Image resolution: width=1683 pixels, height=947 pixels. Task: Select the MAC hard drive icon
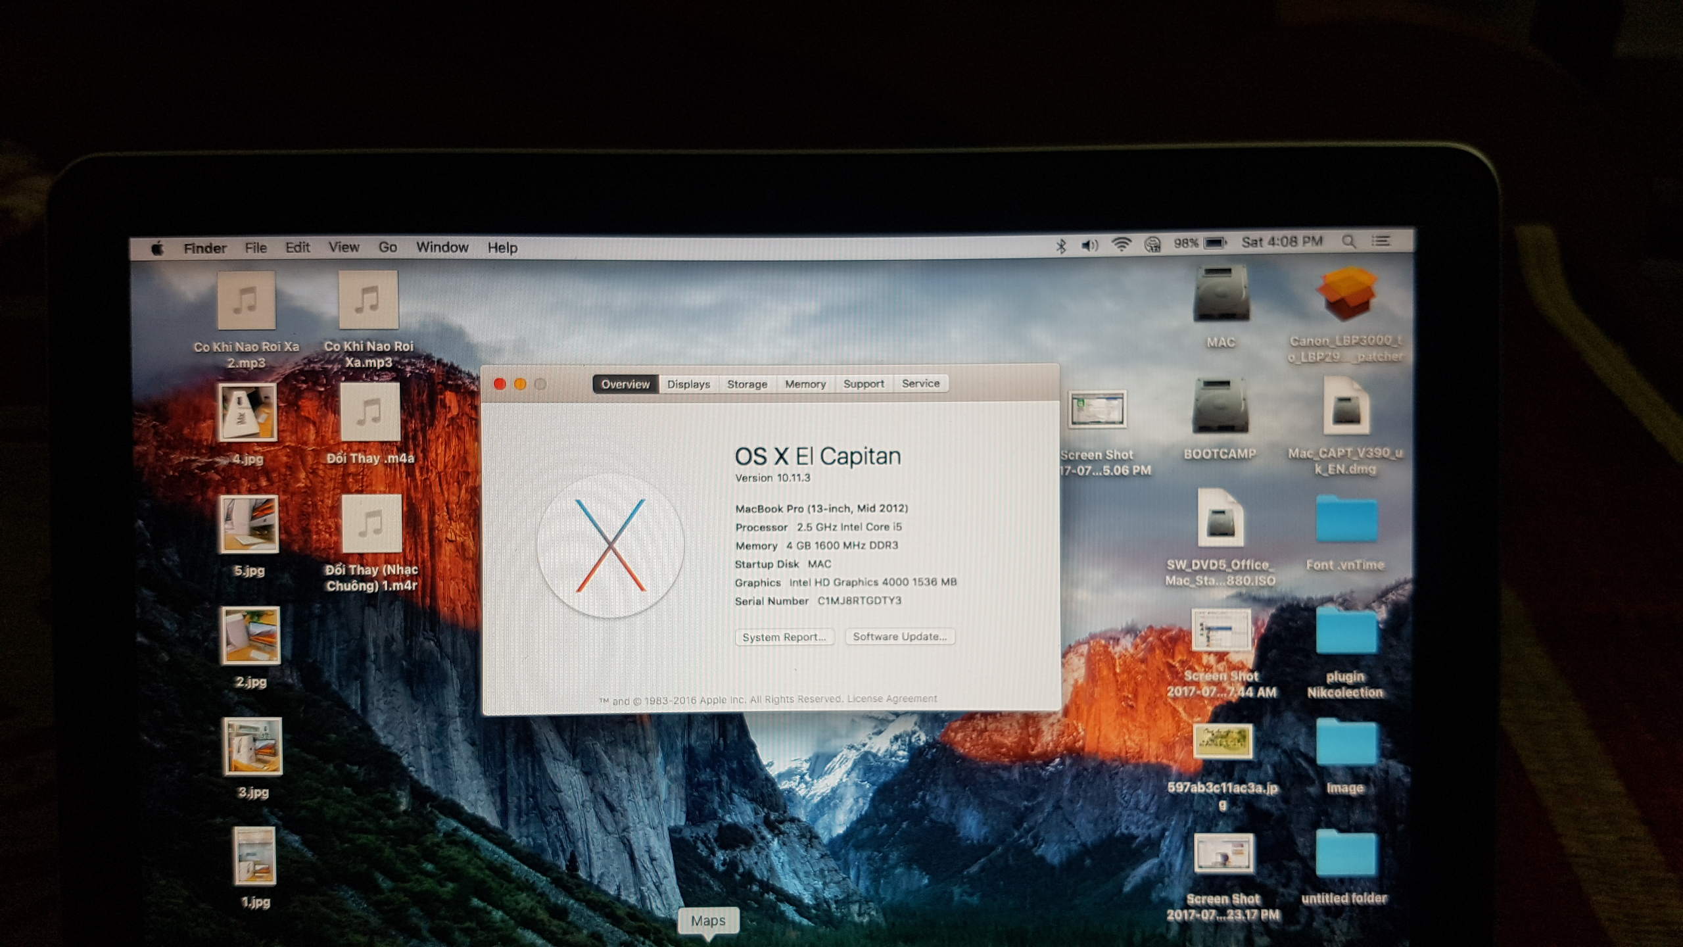tap(1221, 293)
